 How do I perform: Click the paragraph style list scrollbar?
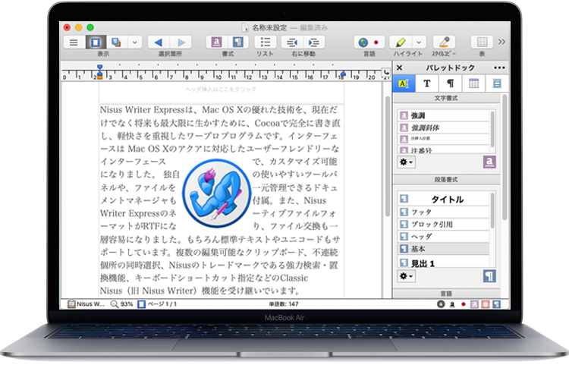click(x=492, y=211)
